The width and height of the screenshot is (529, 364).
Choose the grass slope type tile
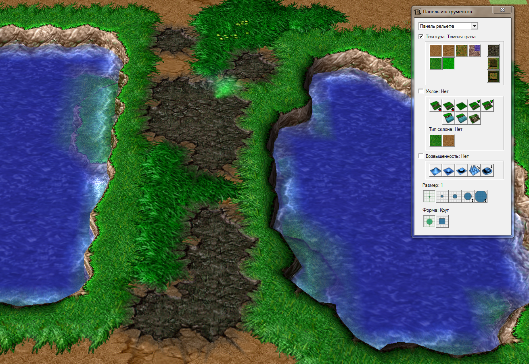[x=436, y=141]
